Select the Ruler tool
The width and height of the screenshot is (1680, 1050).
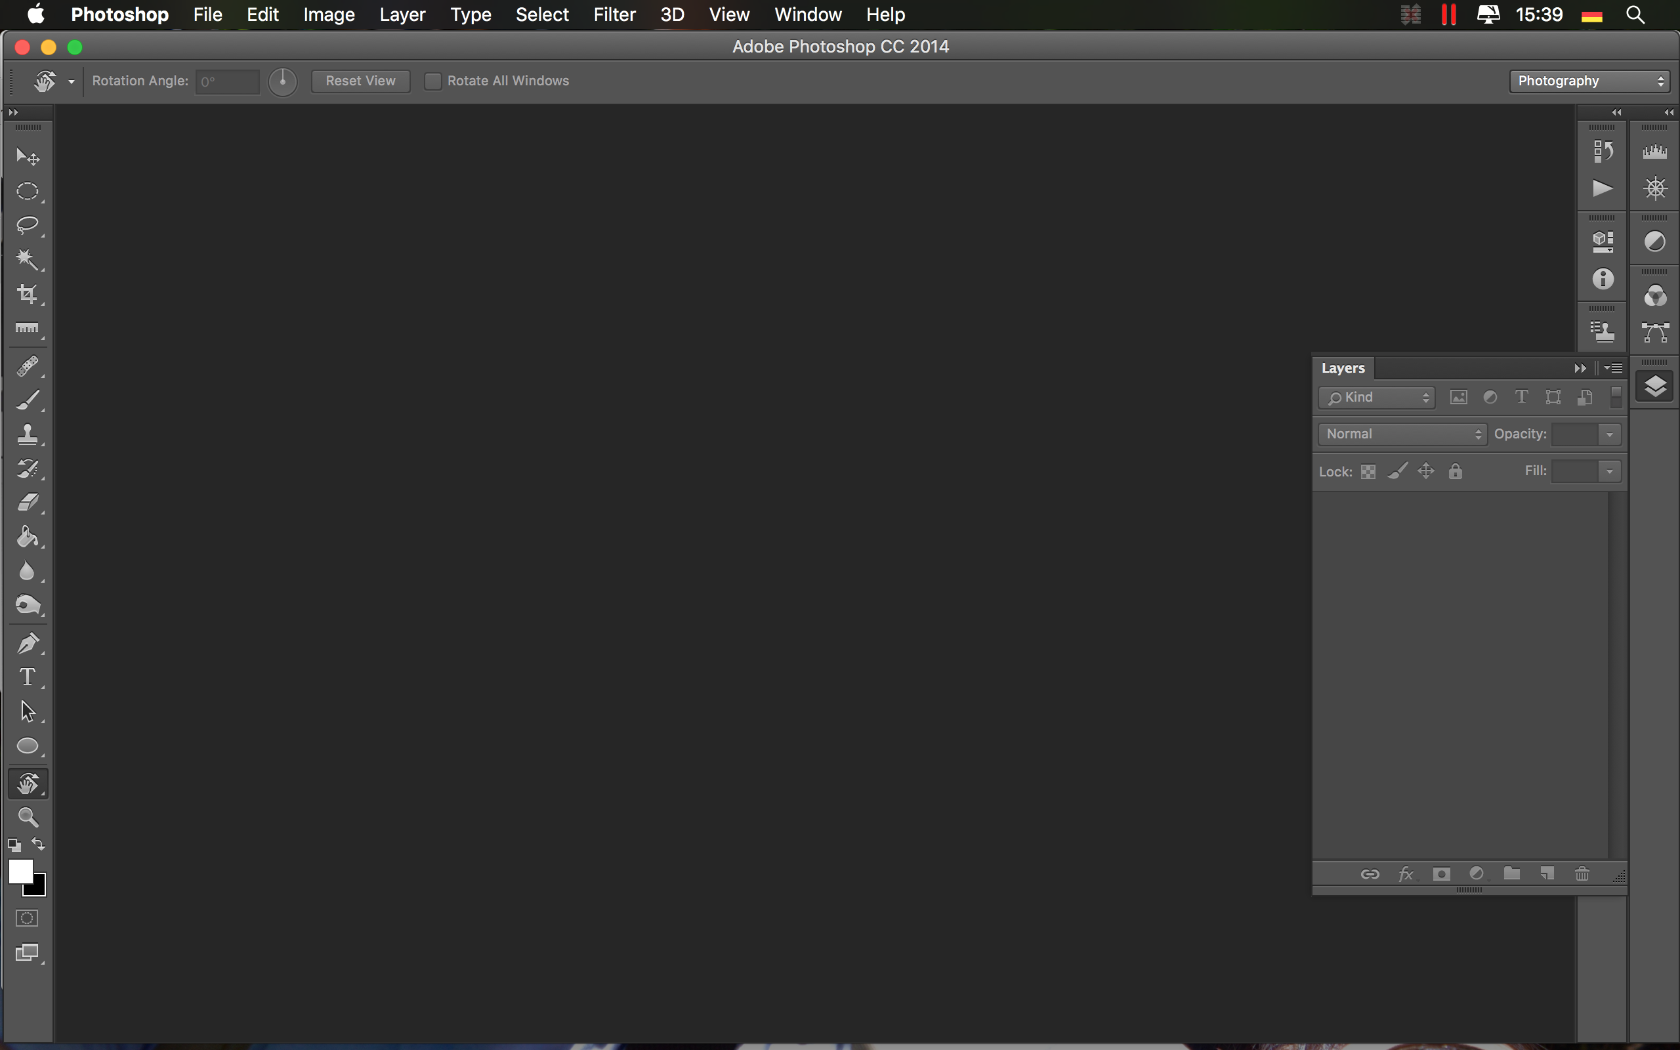(x=28, y=327)
